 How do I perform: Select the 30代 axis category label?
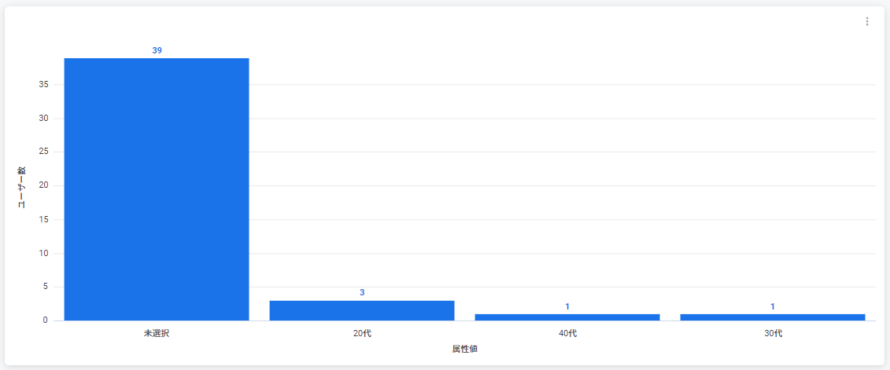click(773, 333)
